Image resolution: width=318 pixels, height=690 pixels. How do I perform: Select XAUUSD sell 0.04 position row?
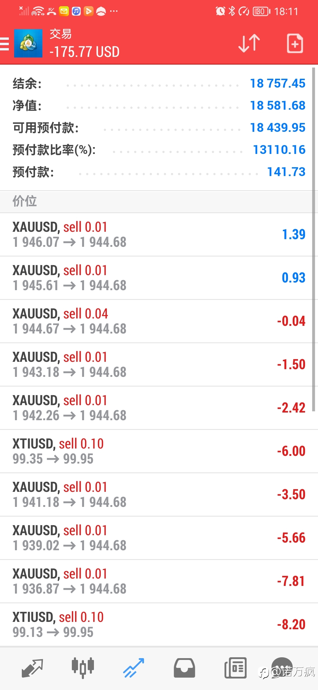[159, 321]
